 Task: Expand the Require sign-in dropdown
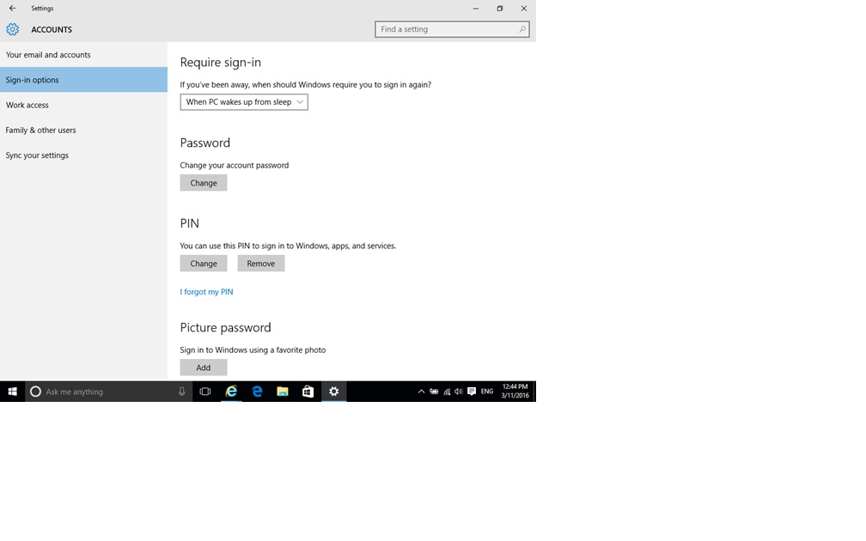244,102
